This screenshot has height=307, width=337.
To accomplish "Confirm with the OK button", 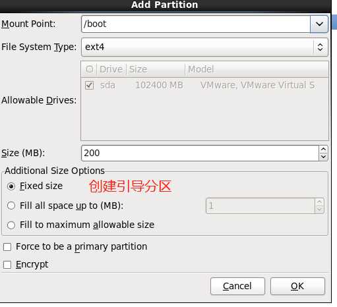I will 297,286.
